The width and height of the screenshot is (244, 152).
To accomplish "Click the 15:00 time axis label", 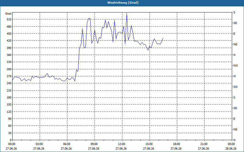I will 149,144.
